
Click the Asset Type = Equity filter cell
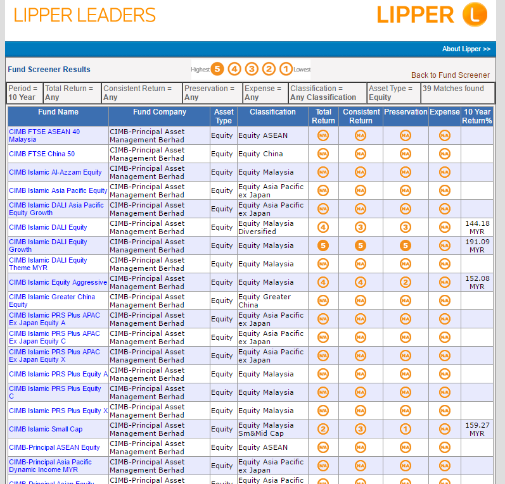tap(393, 93)
